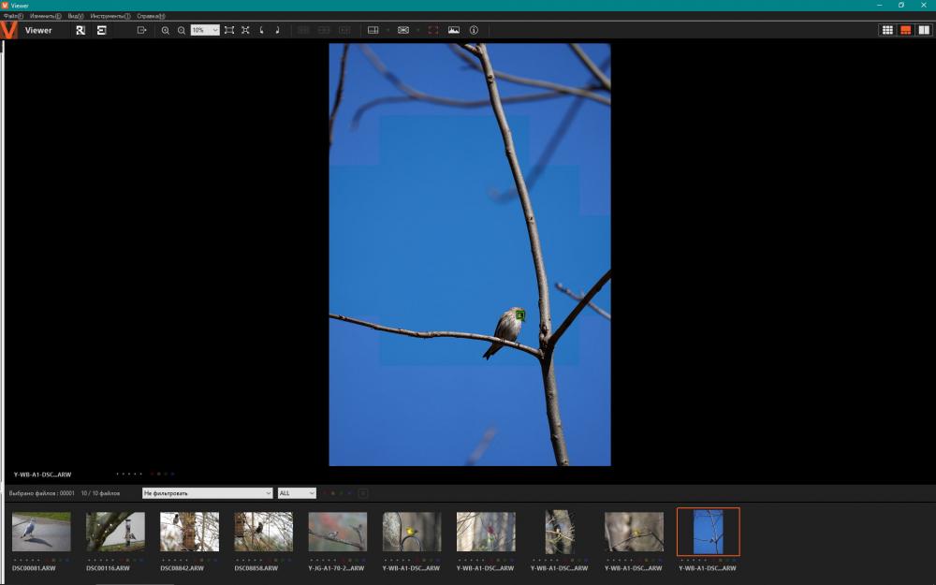Open the 'Не фильтровать' filter dropdown
Viewport: 936px width, 585px height.
[207, 493]
